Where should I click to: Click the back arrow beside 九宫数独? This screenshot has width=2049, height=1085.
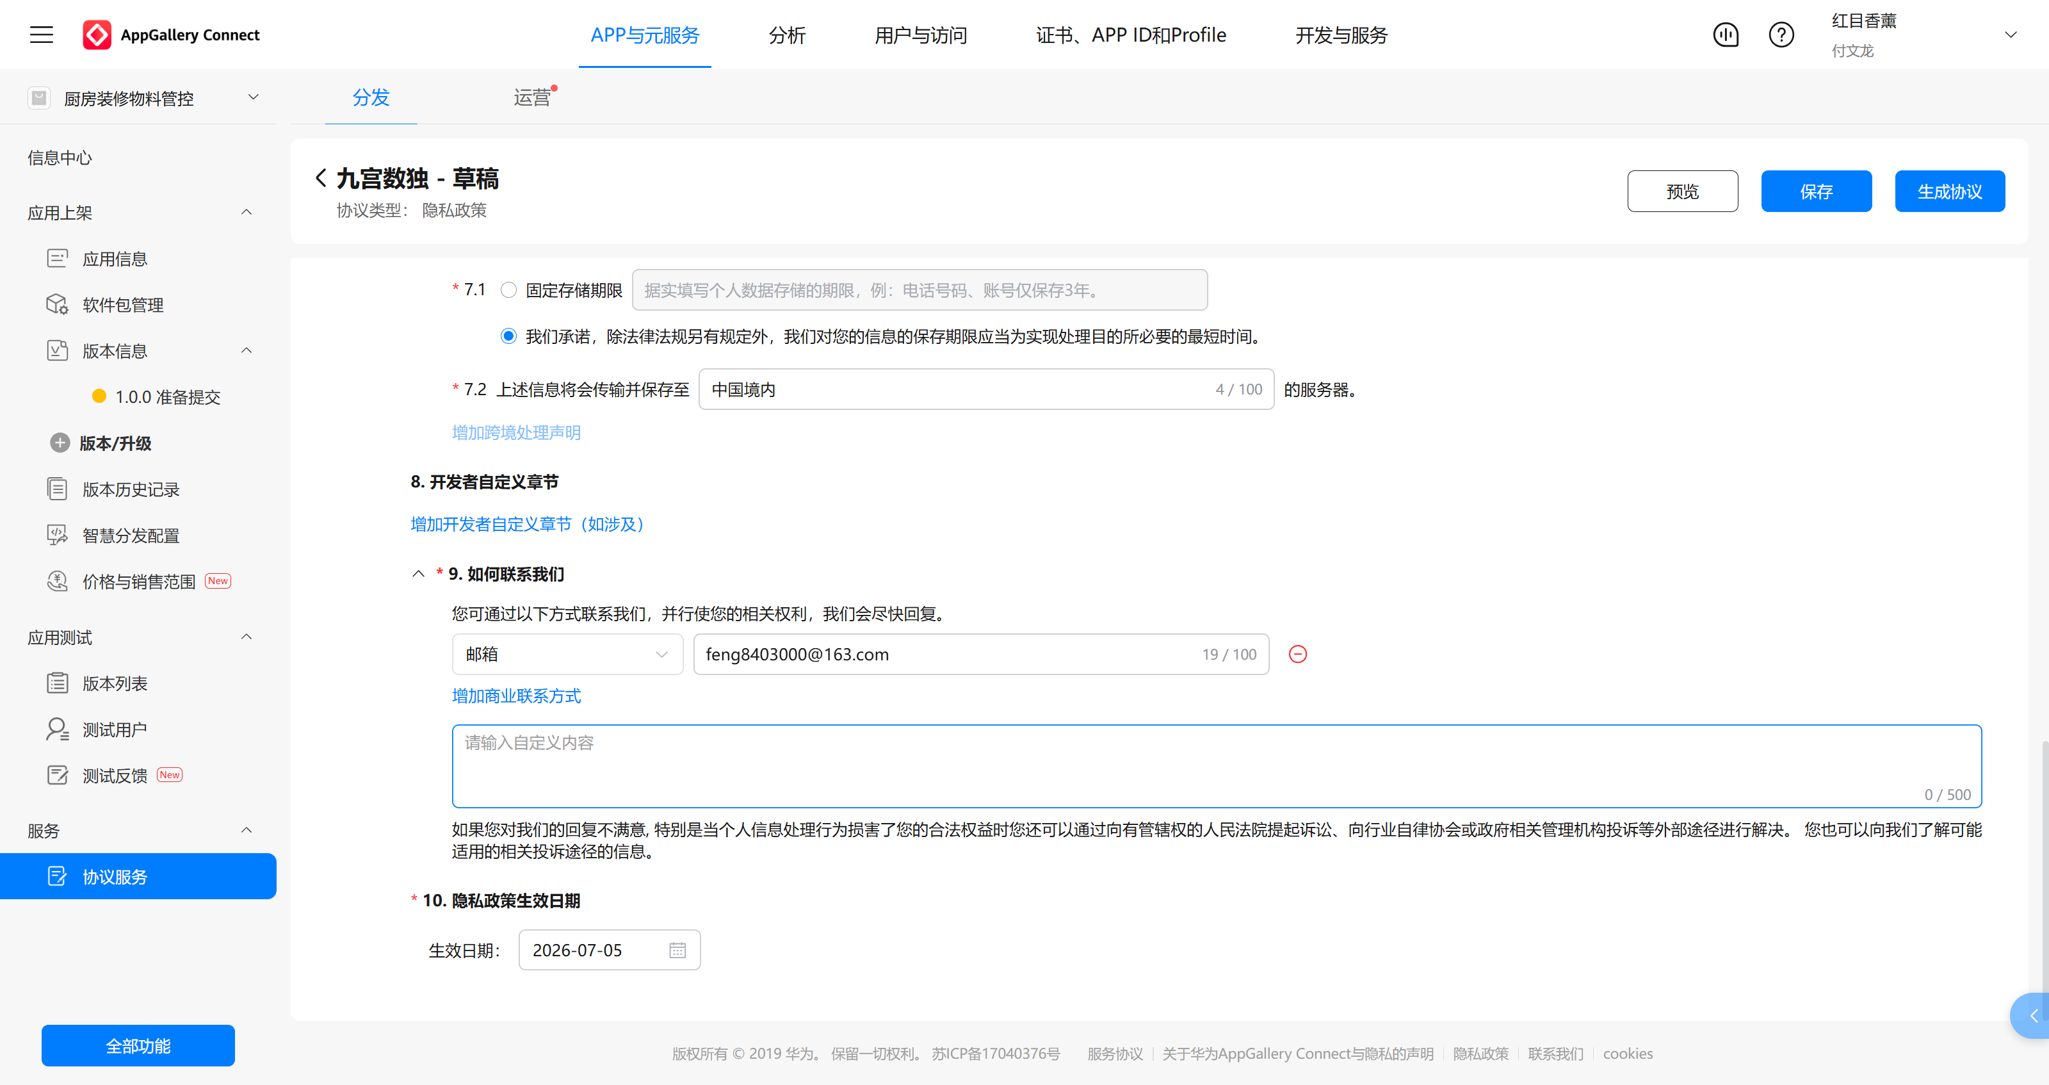(x=321, y=178)
